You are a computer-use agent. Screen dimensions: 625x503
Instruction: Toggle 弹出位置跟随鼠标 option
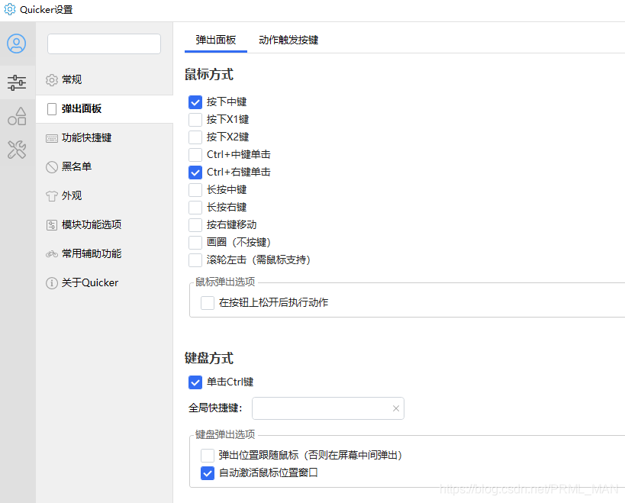point(208,456)
